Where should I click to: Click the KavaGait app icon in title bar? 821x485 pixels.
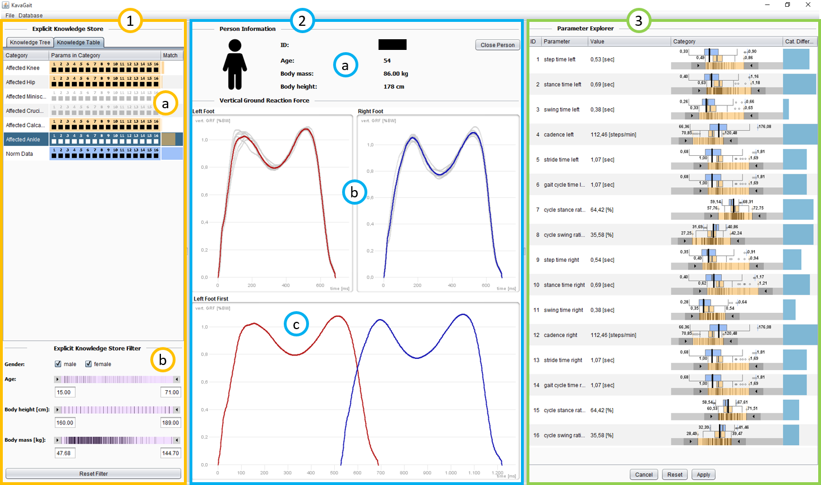tap(6, 4)
